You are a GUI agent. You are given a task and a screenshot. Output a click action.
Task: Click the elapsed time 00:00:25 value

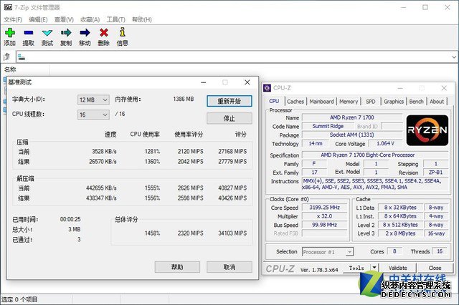click(x=70, y=219)
